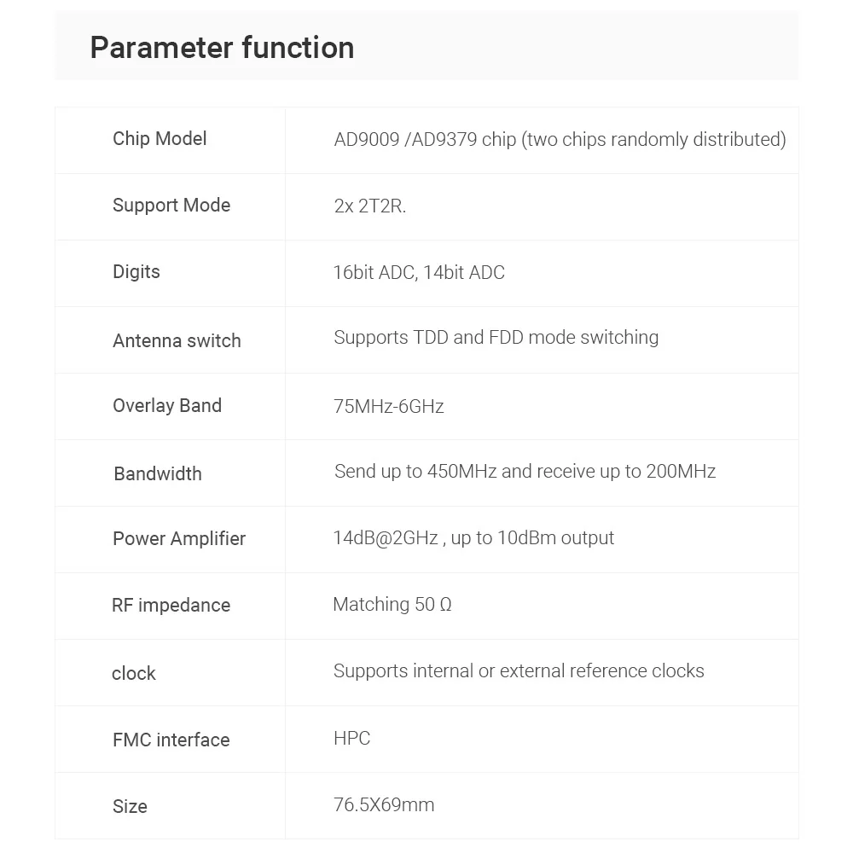Image resolution: width=853 pixels, height=853 pixels.
Task: Click the 76.5X69mm size value
Action: pyautogui.click(x=384, y=805)
